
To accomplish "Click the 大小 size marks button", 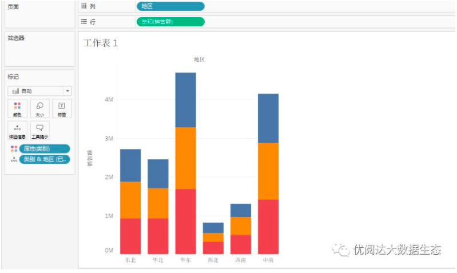I will click(x=39, y=109).
